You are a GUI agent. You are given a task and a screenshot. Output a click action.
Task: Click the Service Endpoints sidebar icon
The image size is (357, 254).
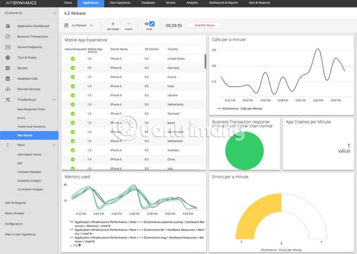(x=8, y=47)
